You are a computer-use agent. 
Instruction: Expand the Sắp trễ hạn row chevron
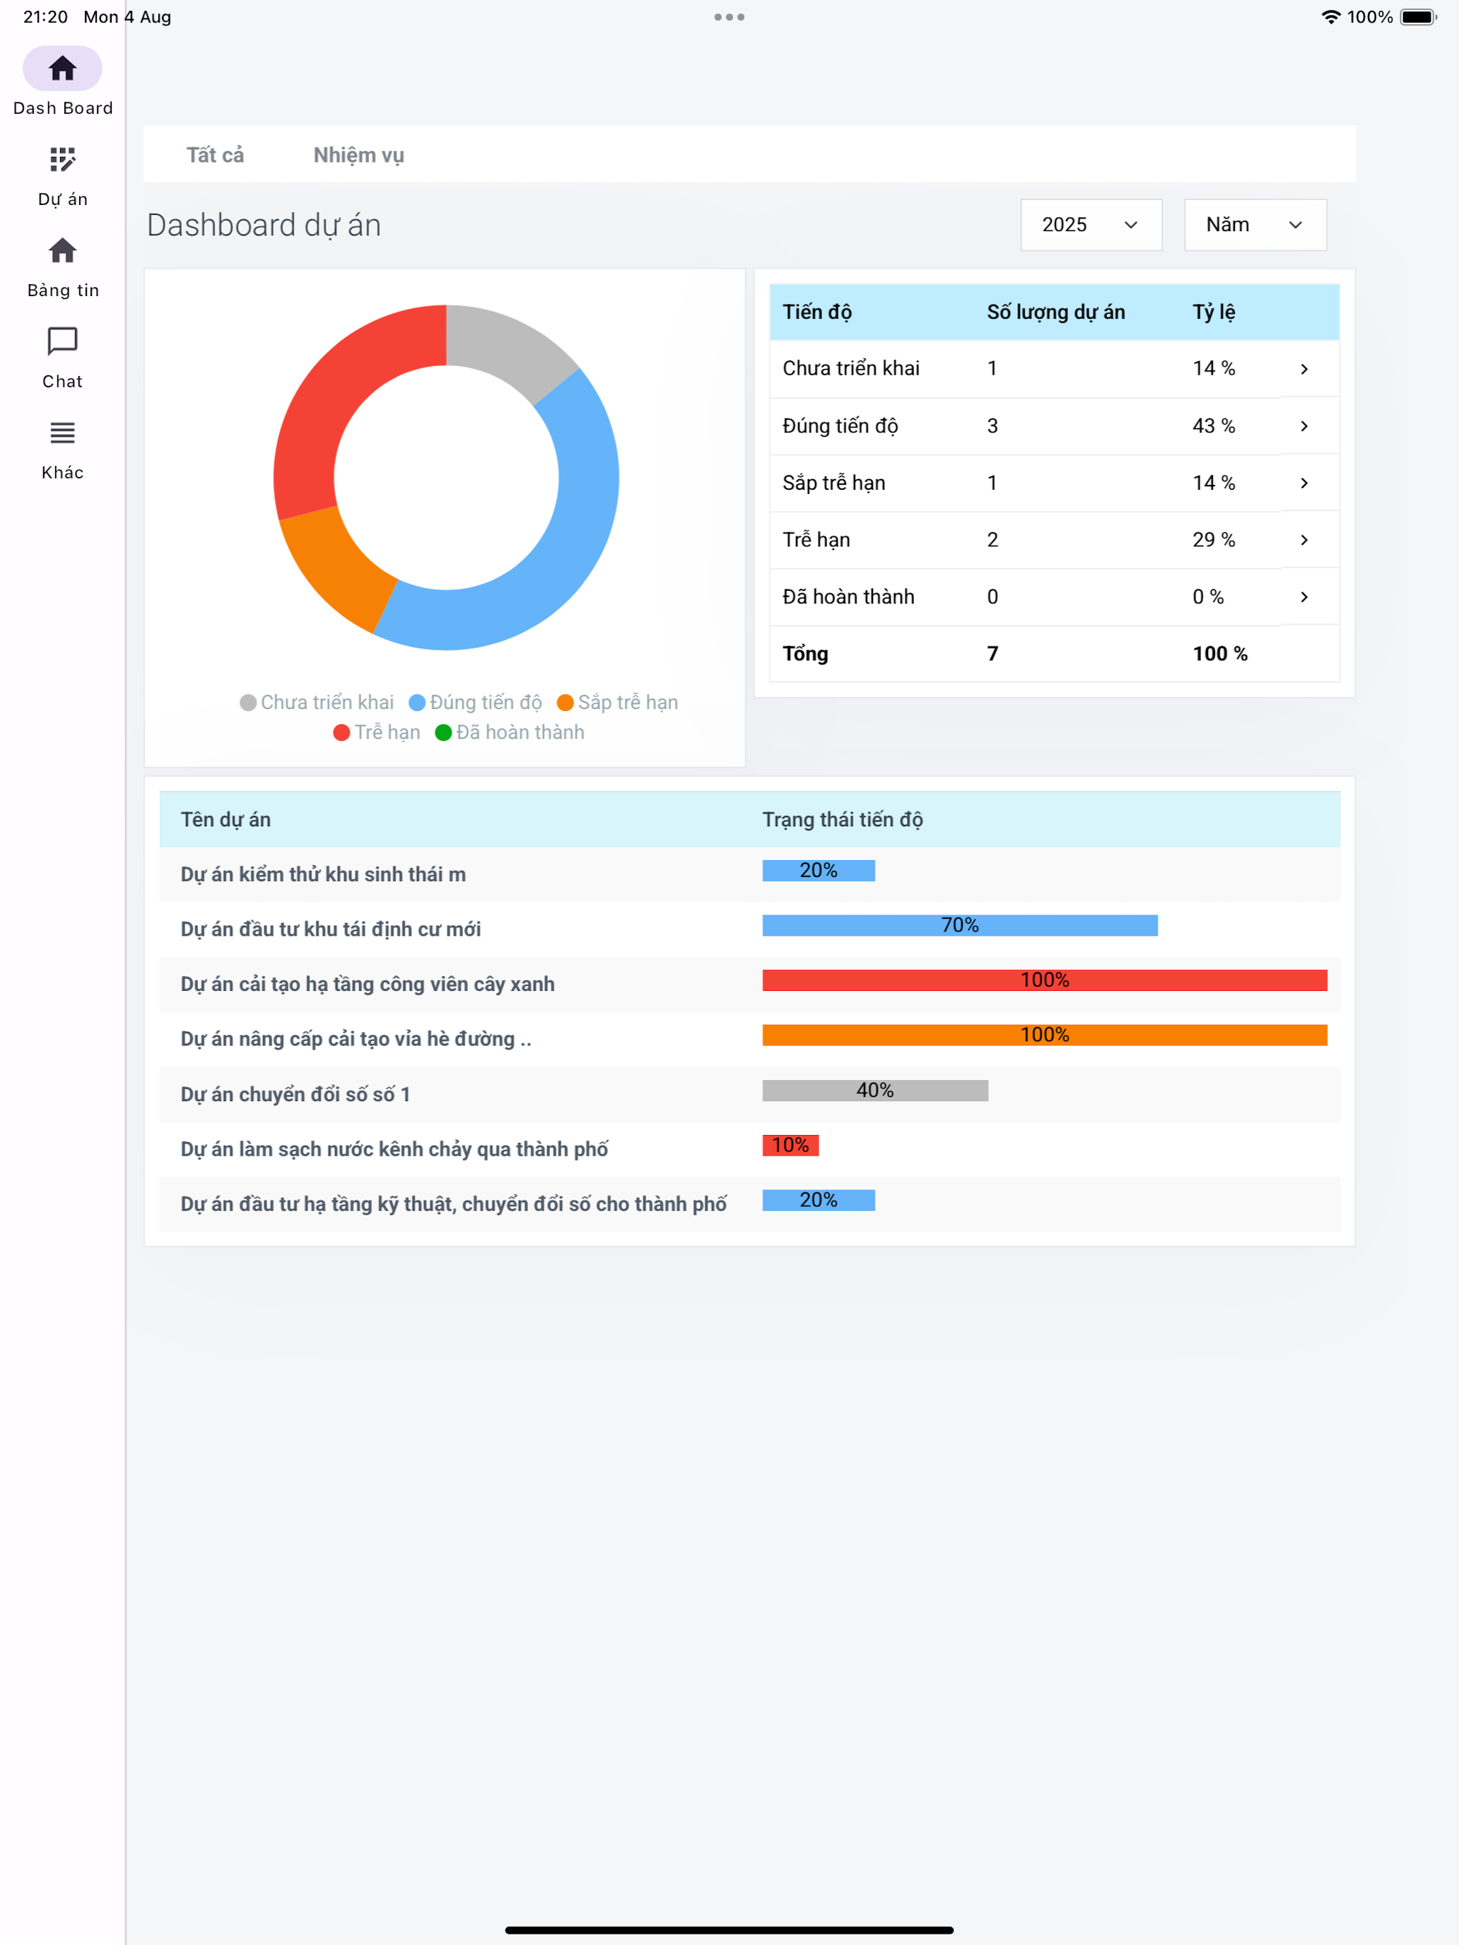(1304, 483)
